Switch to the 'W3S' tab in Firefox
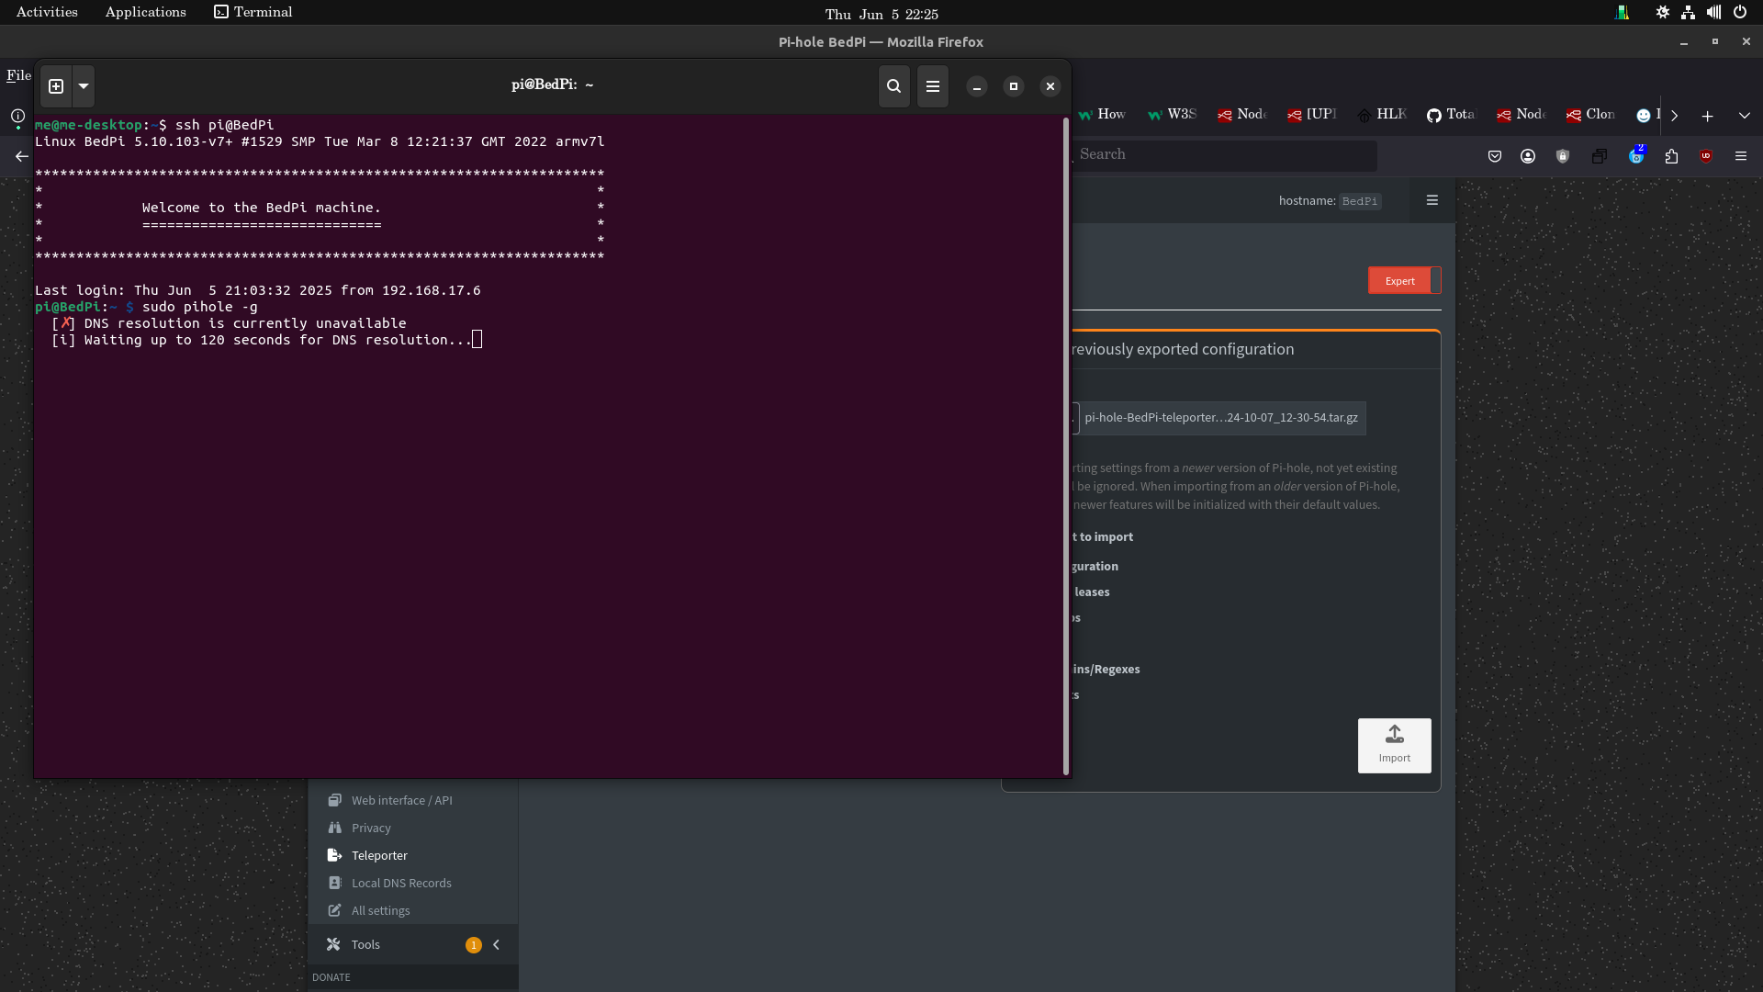The width and height of the screenshot is (1763, 992). tap(1173, 115)
